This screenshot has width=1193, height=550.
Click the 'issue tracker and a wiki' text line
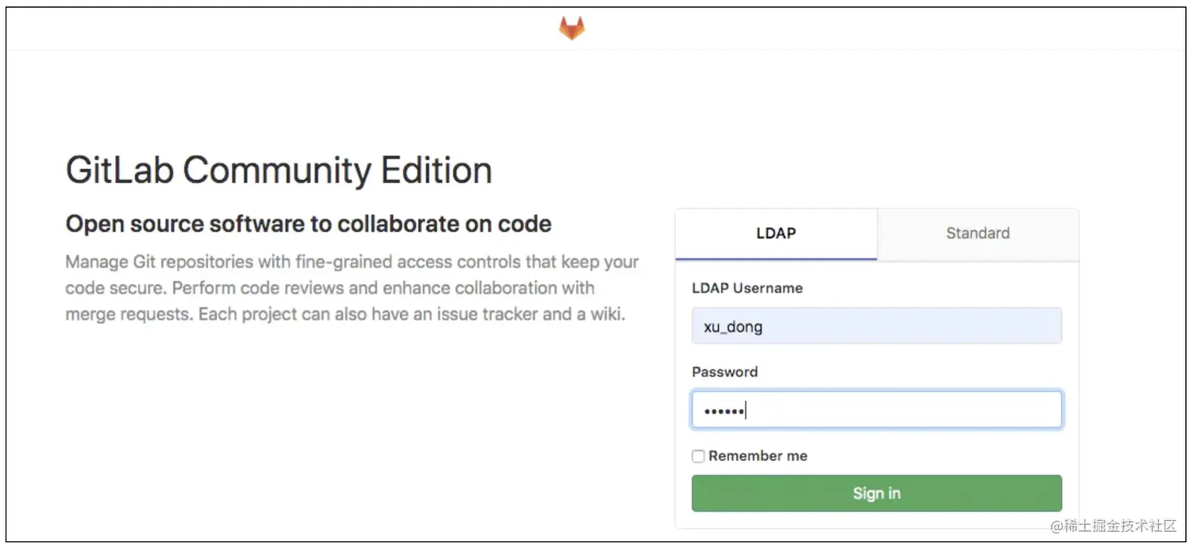pyautogui.click(x=346, y=314)
